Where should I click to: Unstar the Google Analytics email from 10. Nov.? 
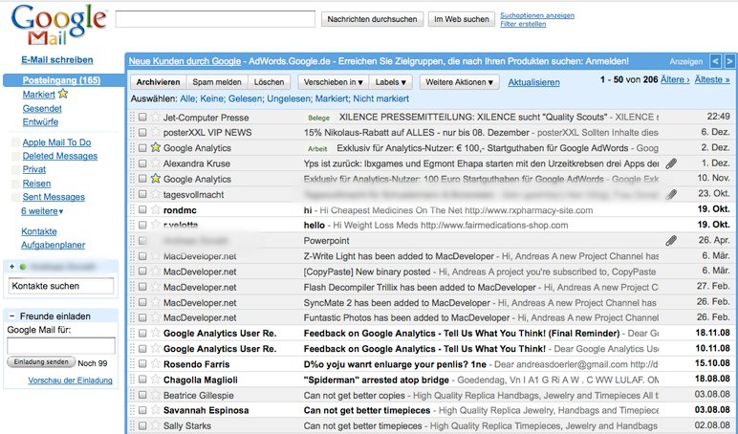(x=156, y=179)
